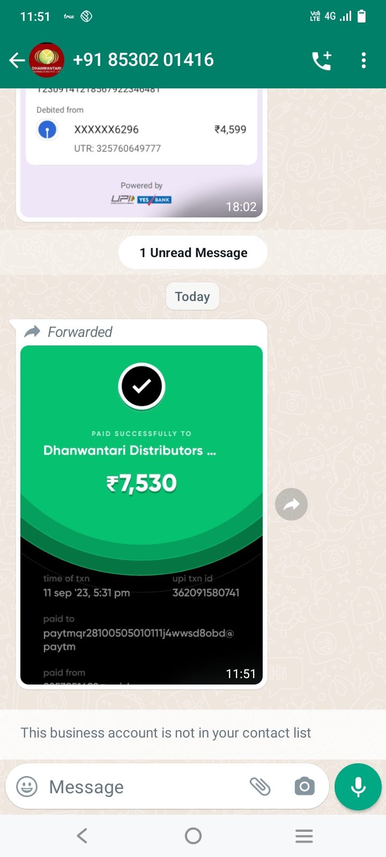
Task: Tap the forward arrow beside the payment image
Action: [x=291, y=504]
